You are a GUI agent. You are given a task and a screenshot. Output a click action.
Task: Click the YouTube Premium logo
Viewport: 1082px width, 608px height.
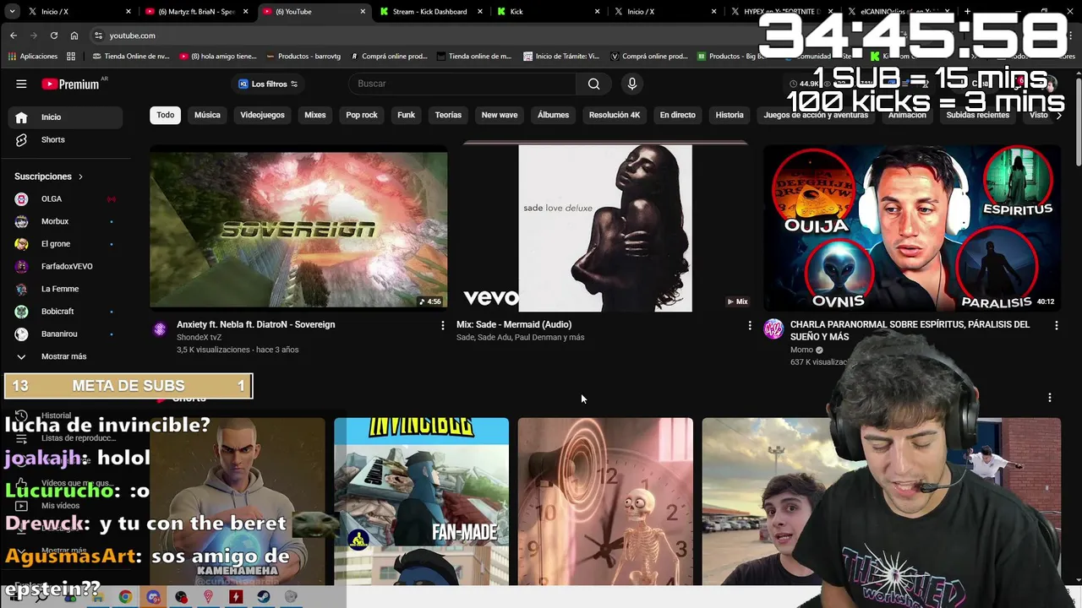click(x=70, y=84)
